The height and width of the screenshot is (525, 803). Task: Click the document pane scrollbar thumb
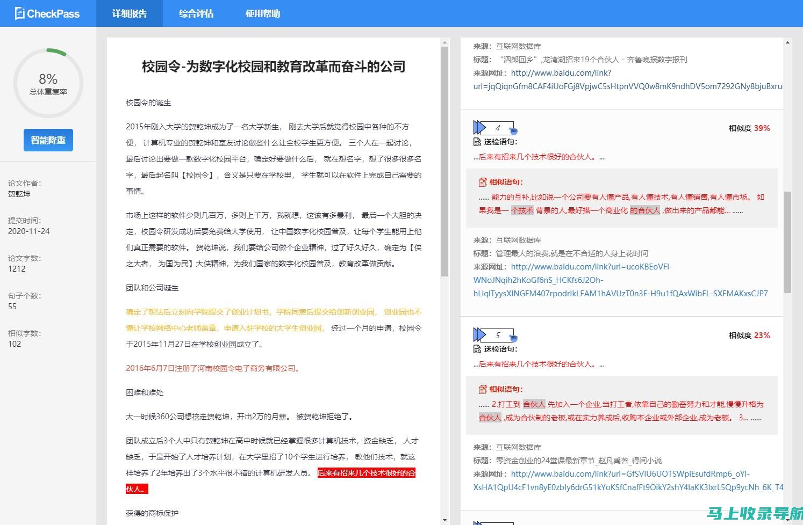tap(444, 161)
